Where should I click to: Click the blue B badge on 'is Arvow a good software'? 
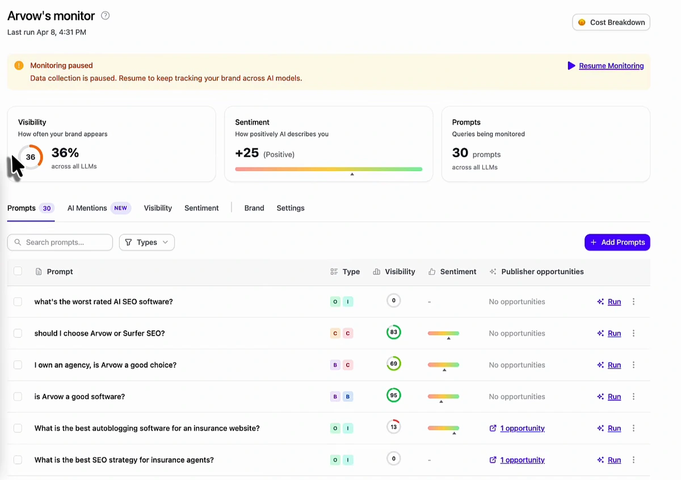pyautogui.click(x=348, y=397)
